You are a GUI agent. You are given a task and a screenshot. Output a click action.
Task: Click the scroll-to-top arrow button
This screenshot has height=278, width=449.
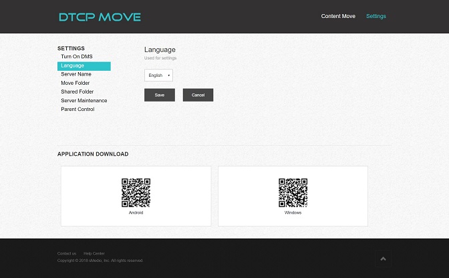pyautogui.click(x=383, y=259)
